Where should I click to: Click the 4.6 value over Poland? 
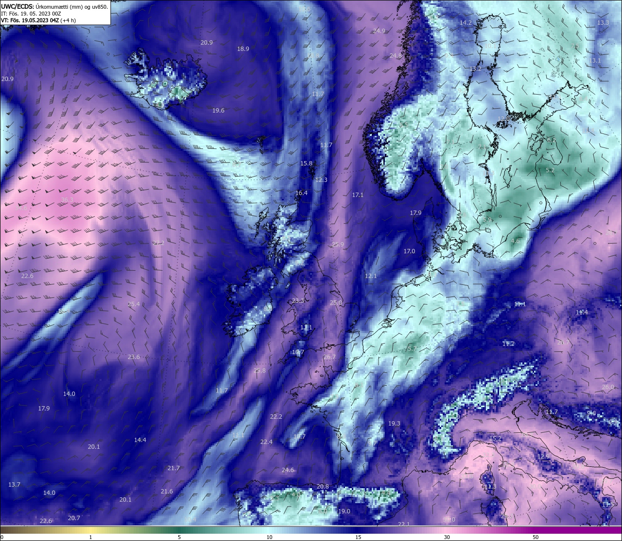click(x=516, y=241)
